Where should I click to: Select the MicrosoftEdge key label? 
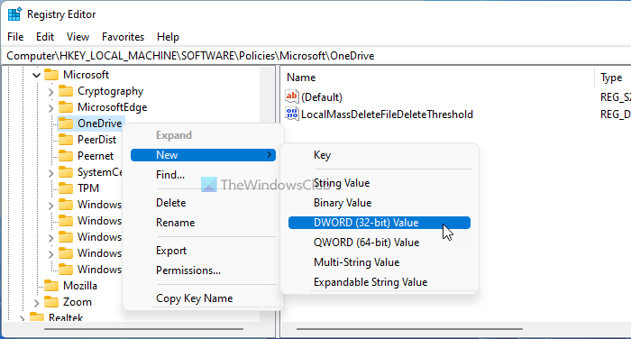[113, 107]
